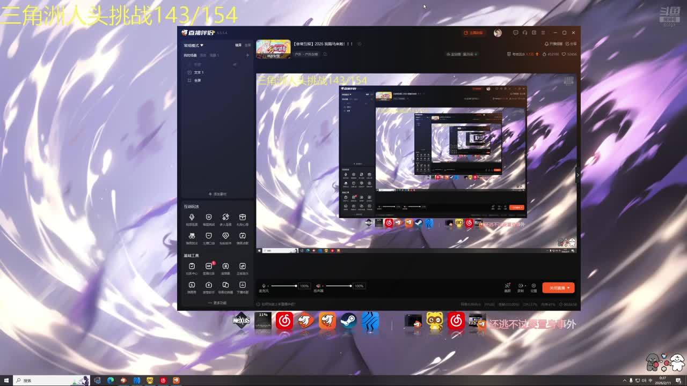Click the gift box icon in 互动玩法

pos(243,217)
